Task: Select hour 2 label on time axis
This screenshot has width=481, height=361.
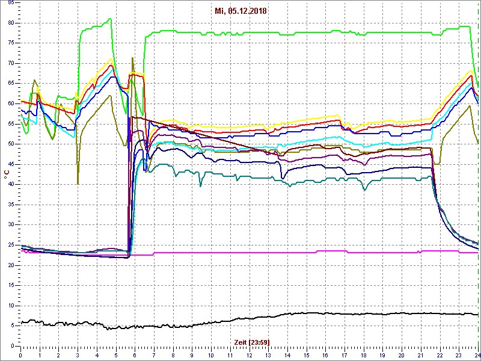Action: click(58, 355)
